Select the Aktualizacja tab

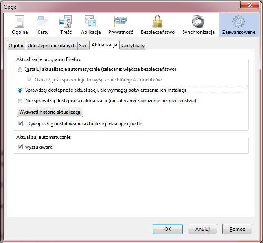[x=104, y=45]
